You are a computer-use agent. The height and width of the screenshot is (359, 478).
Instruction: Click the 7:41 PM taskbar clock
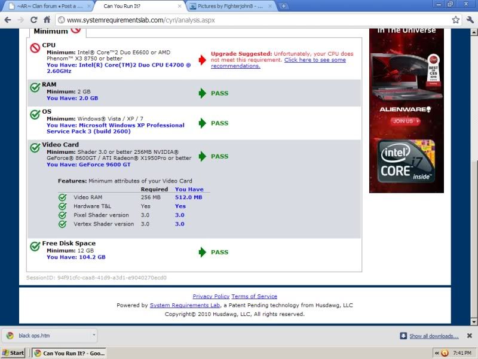click(x=462, y=353)
